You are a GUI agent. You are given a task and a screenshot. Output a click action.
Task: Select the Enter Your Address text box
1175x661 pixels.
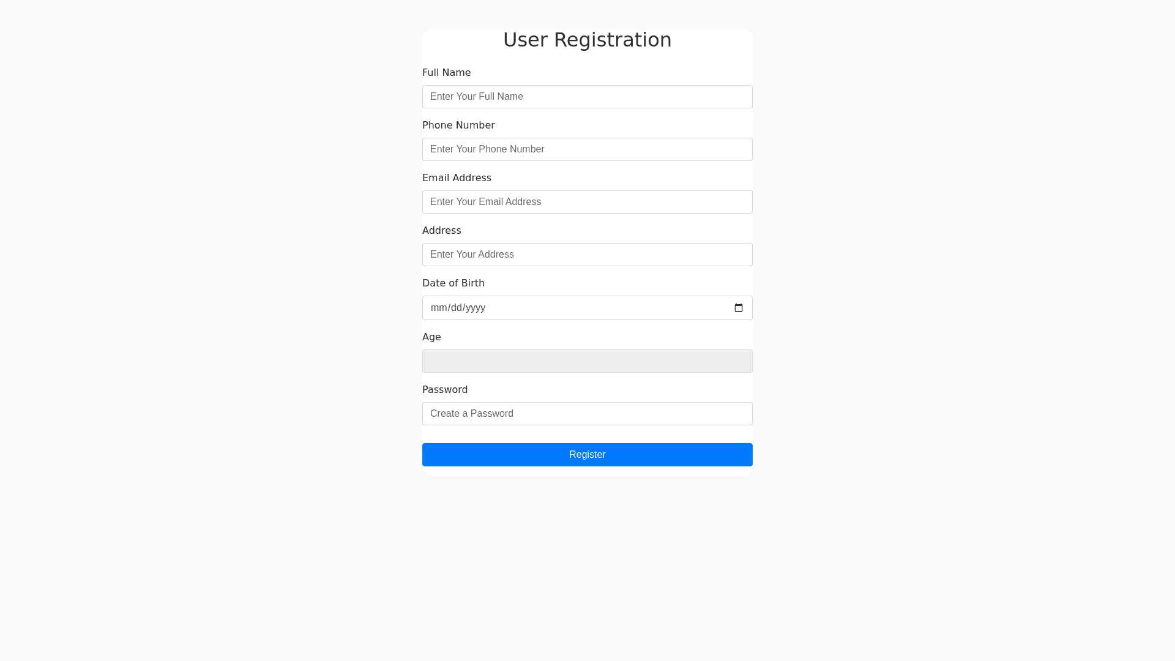pos(587,255)
